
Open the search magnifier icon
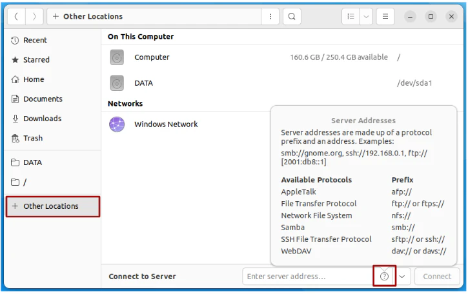coord(292,16)
